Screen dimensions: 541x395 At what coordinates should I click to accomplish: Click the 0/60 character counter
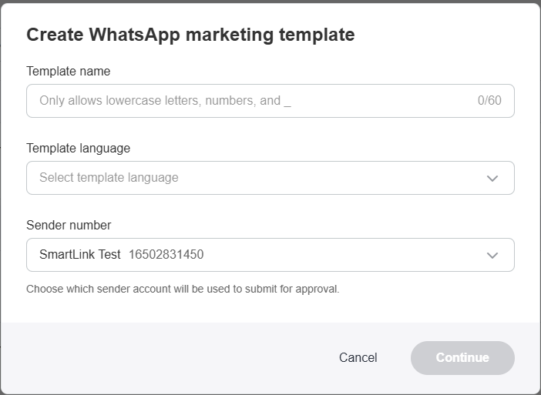click(x=489, y=101)
